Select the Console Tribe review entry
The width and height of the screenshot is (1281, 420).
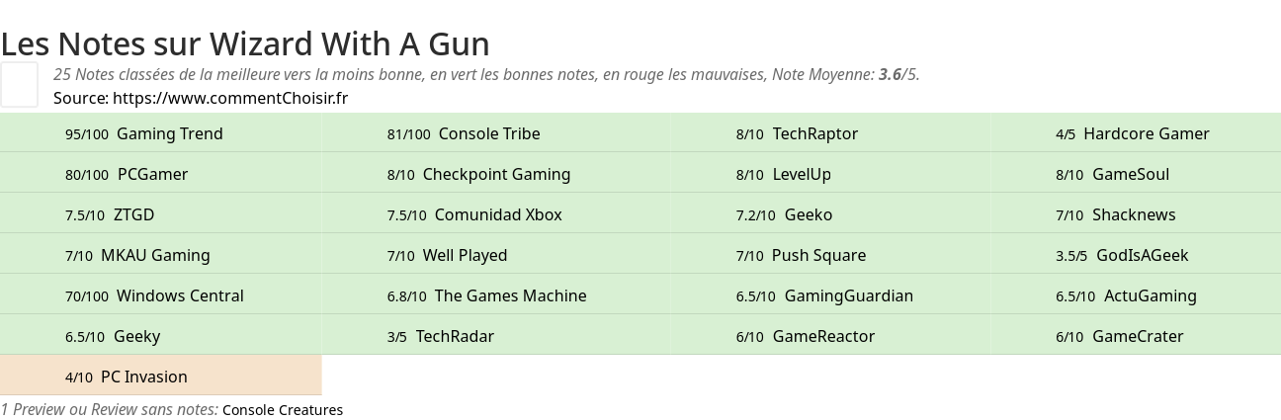click(x=488, y=133)
